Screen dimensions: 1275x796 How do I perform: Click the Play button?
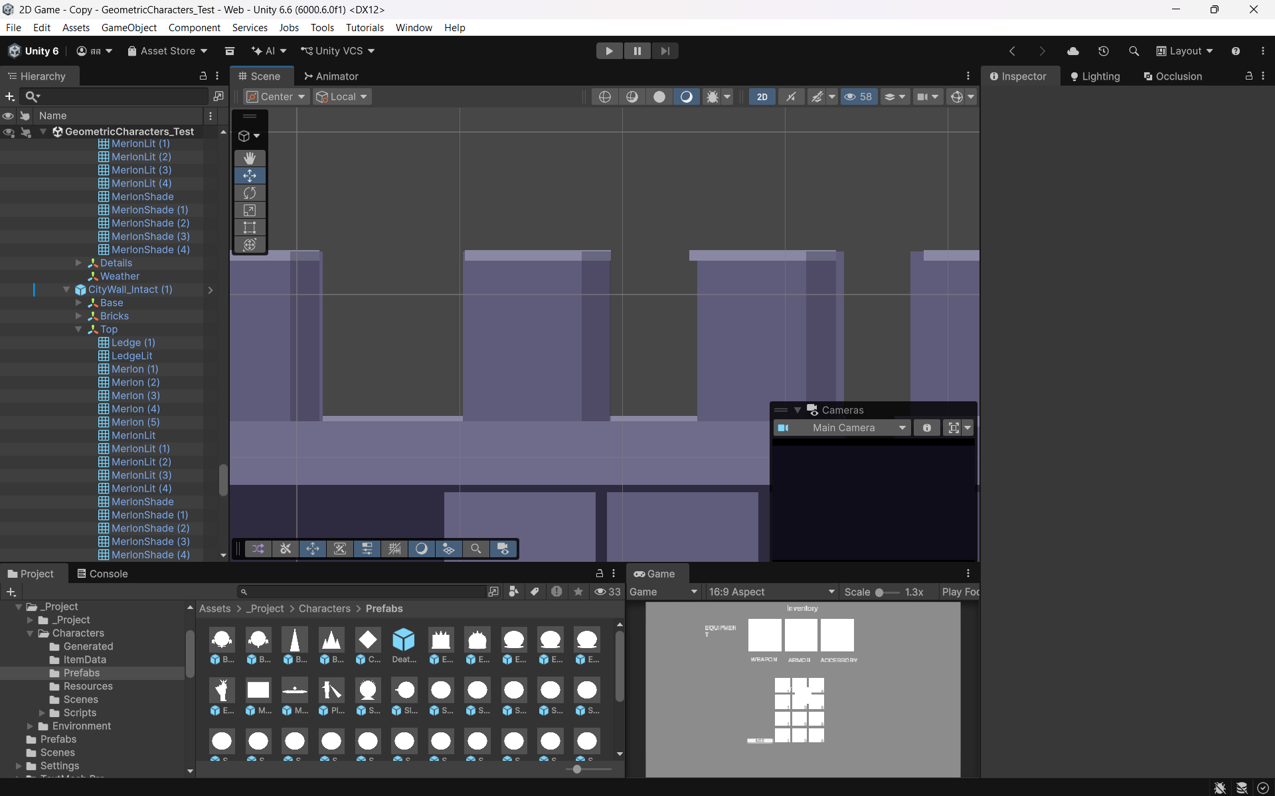click(x=609, y=51)
